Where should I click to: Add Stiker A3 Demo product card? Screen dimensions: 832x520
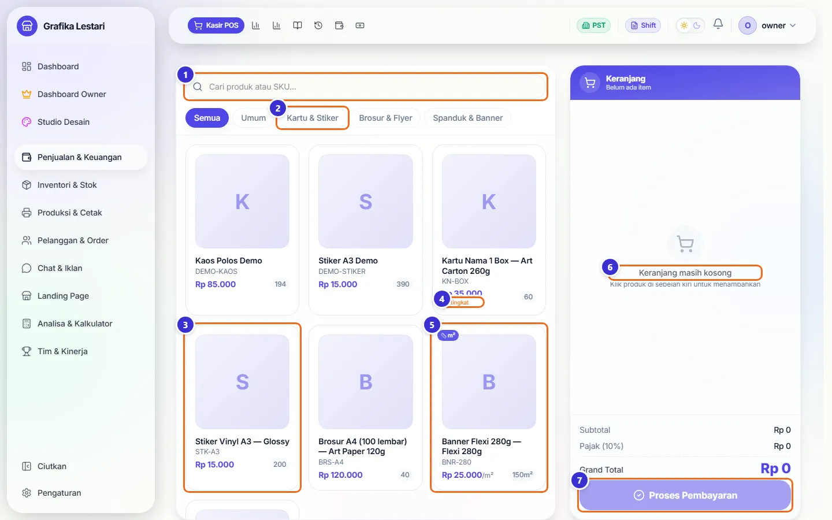coord(366,229)
